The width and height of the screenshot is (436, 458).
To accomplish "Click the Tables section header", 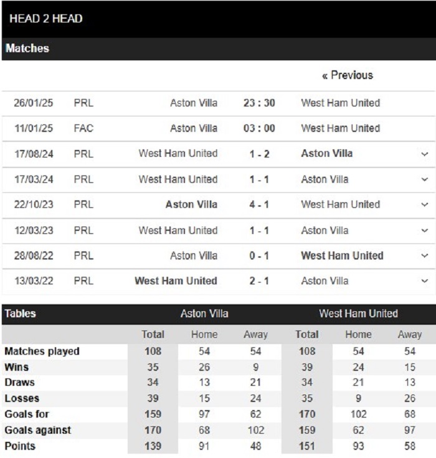I will point(20,314).
